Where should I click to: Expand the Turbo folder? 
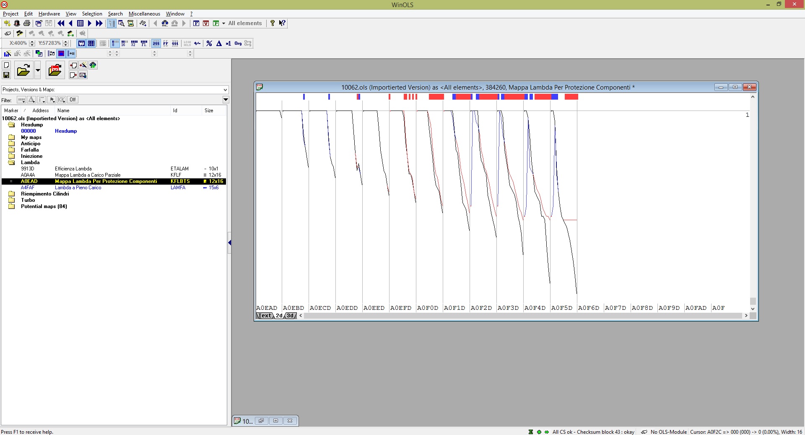(12, 200)
